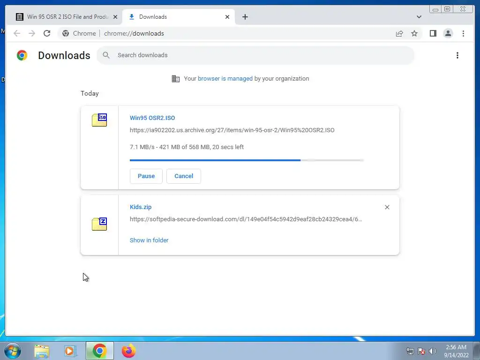The image size is (480, 360).
Task: Click the zip file icon of Kids.zip
Action: [x=99, y=224]
